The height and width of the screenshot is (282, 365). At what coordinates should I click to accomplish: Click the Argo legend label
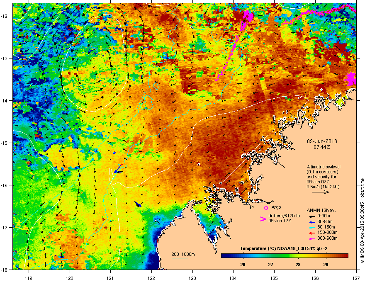click(276, 207)
